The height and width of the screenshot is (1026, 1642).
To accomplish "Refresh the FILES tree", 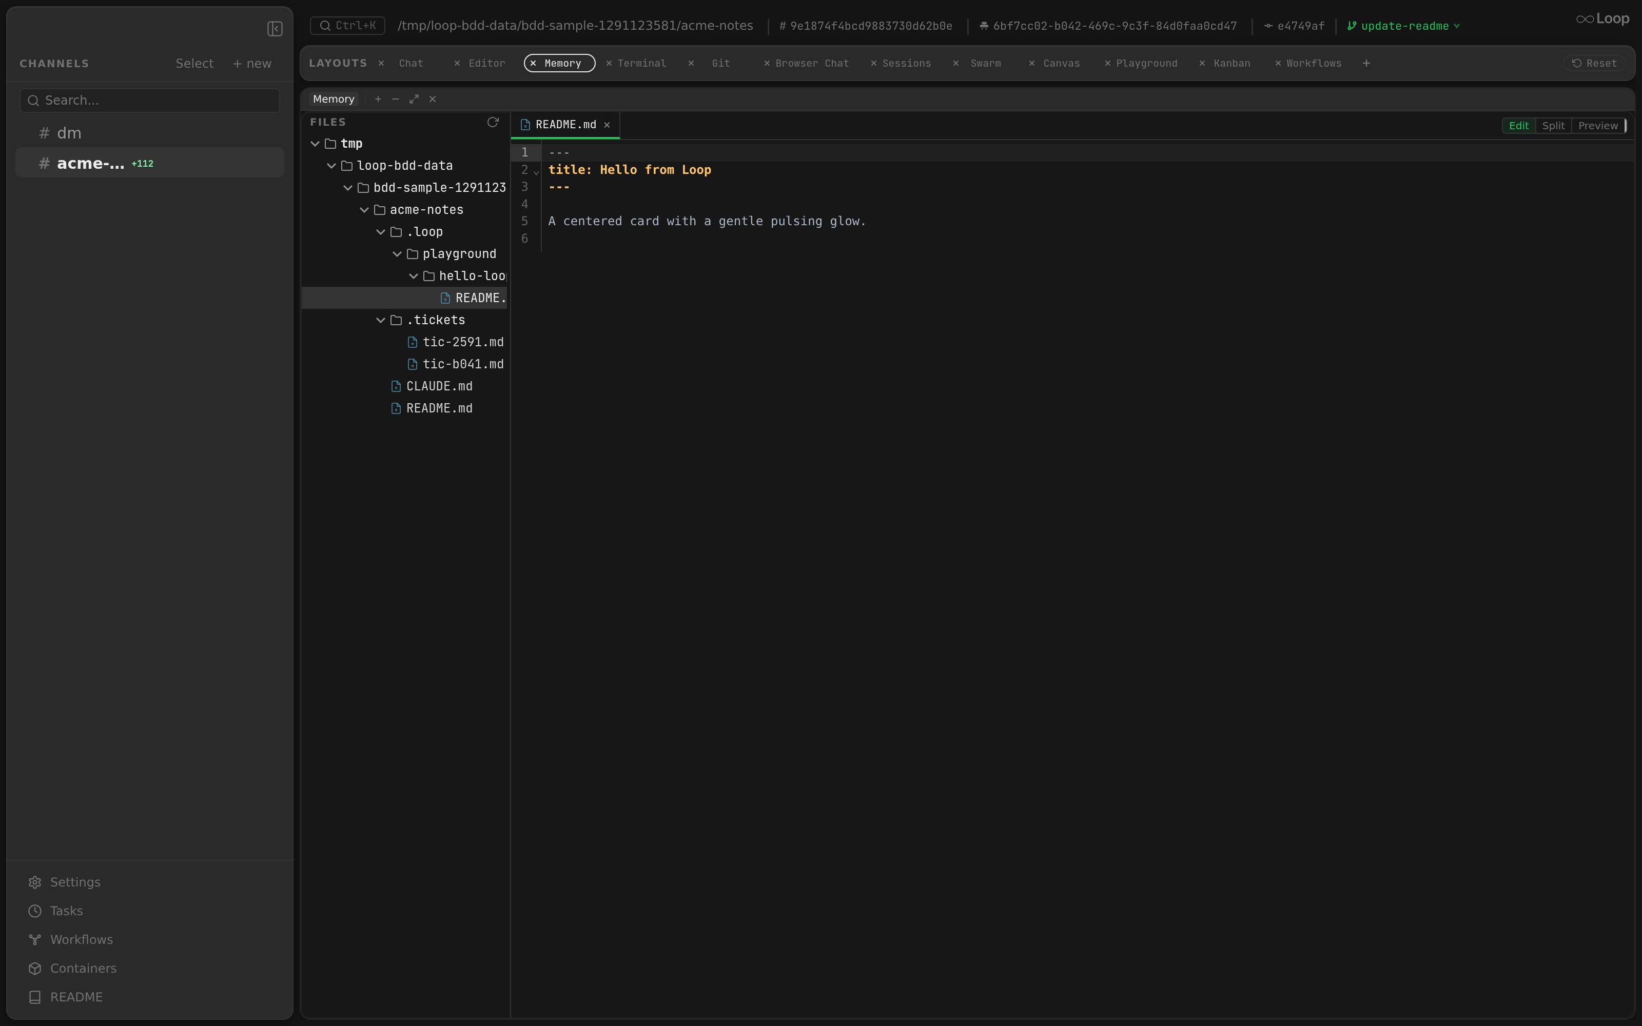I will (x=493, y=122).
